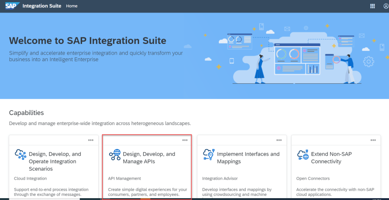Viewport: 389px width, 200px height.
Task: Open more options on the Integration Scenarios card
Action: [x=91, y=140]
